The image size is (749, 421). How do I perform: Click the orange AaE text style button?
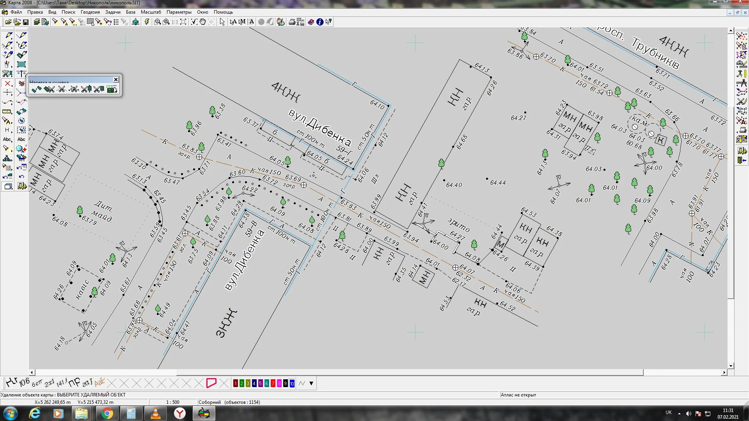pyautogui.click(x=99, y=382)
